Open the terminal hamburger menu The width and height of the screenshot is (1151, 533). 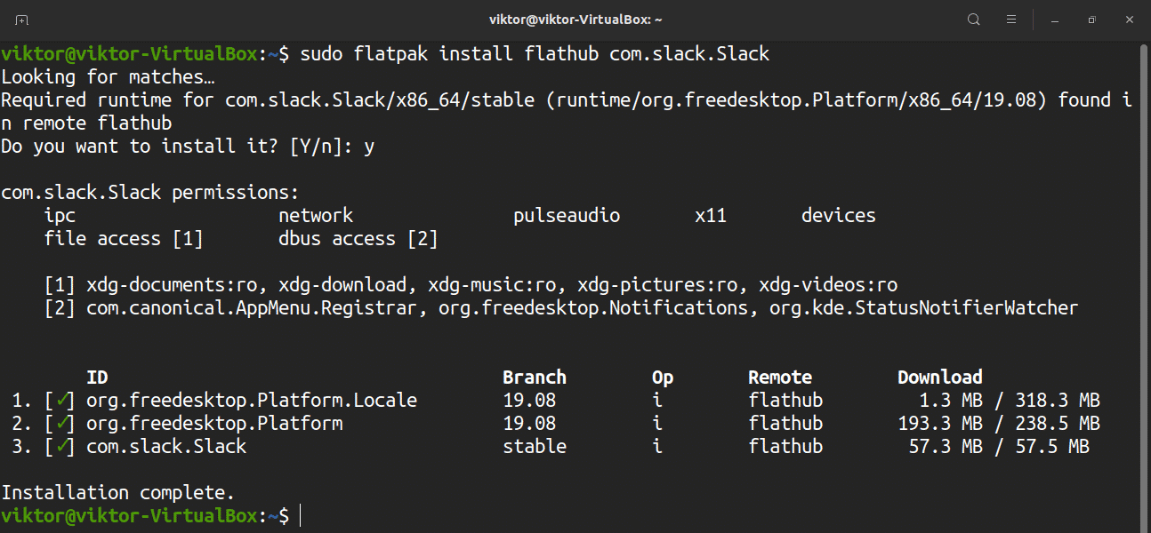coord(1011,20)
